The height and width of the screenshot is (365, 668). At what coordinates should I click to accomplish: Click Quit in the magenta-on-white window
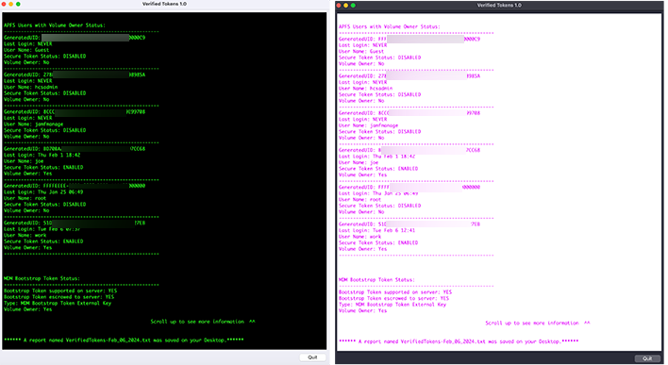tap(647, 358)
